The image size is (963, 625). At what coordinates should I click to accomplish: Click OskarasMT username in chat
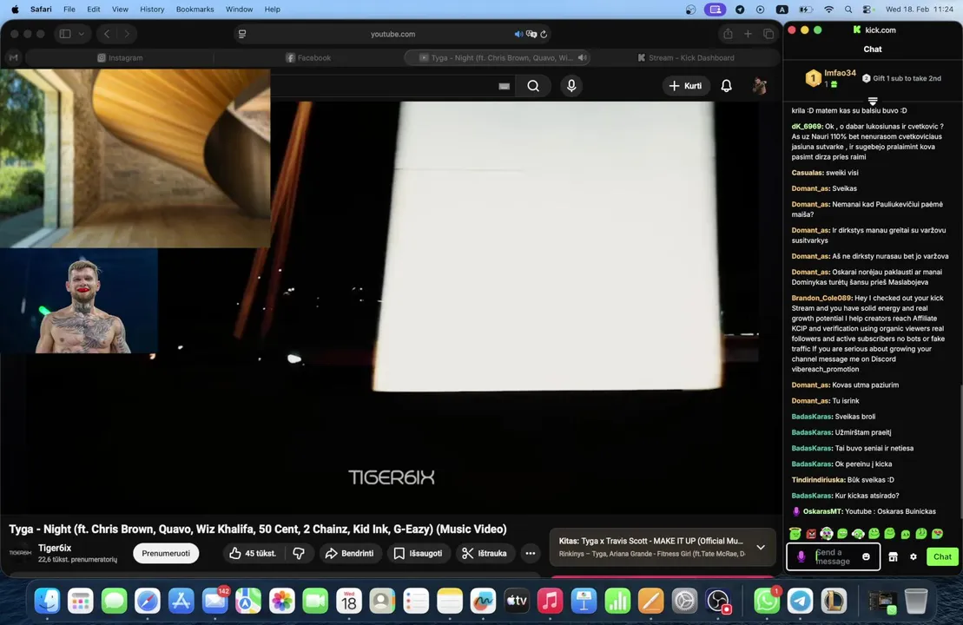click(821, 511)
